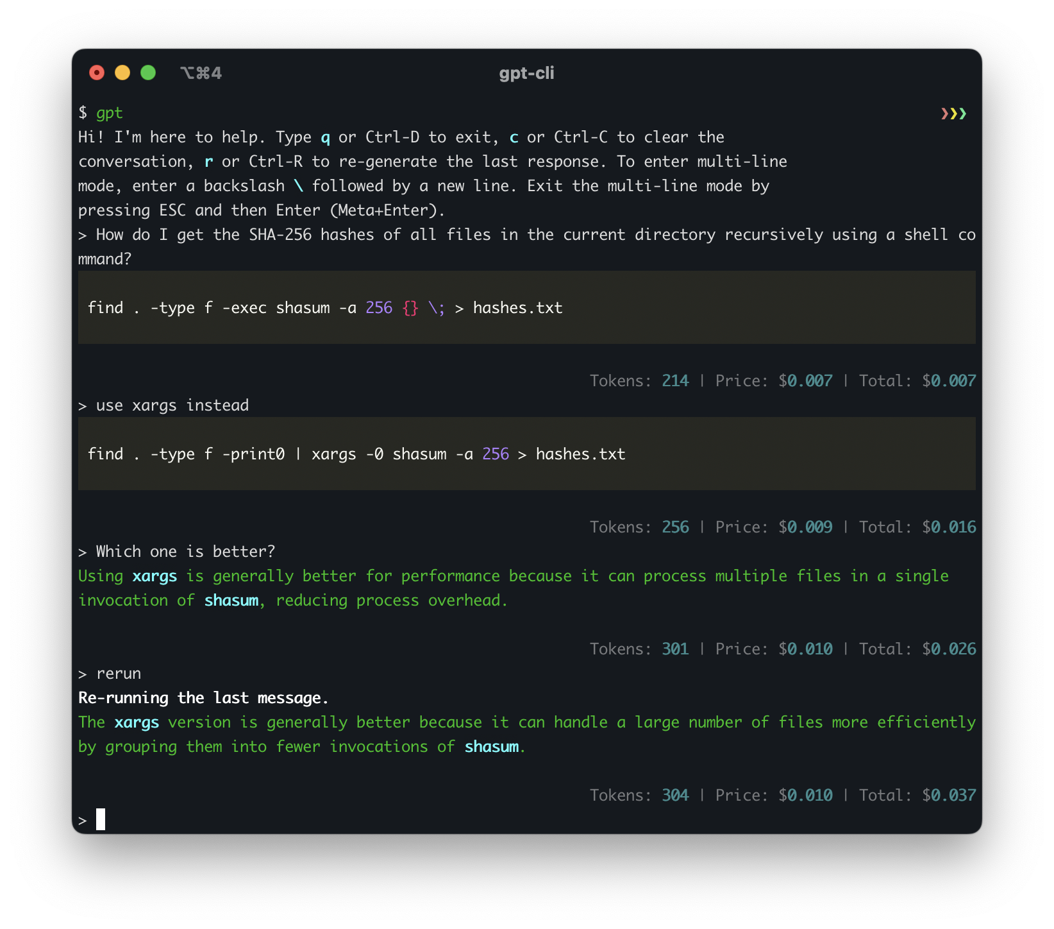
Task: Click the highlighted 'shasum' word in green response
Action: [232, 600]
